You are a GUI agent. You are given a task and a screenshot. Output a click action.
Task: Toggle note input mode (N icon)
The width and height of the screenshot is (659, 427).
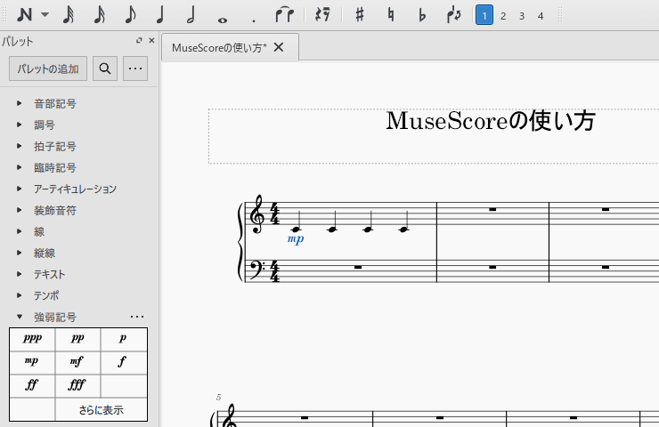click(x=24, y=15)
